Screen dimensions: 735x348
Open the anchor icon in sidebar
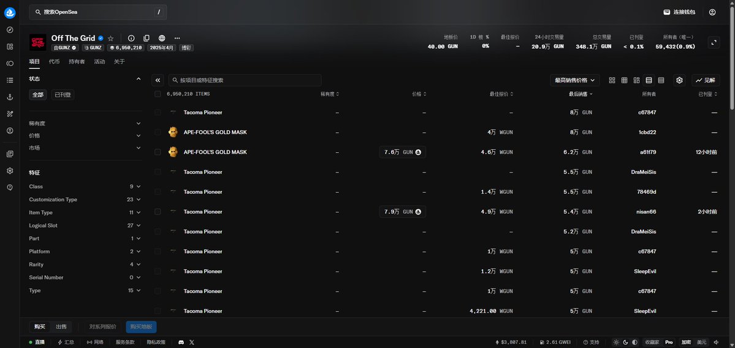(x=10, y=97)
